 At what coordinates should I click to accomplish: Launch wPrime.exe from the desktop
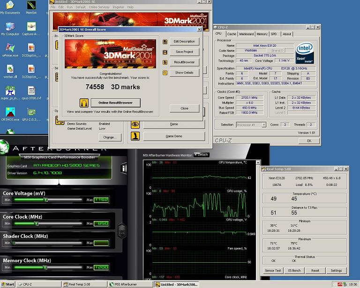tap(10, 50)
